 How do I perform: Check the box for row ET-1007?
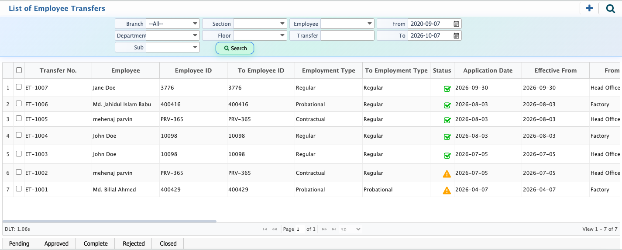[x=19, y=87]
